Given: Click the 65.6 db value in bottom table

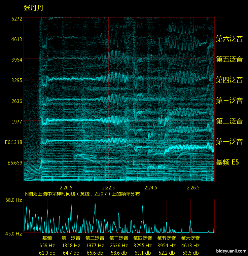Looking at the screenshot, I should point(95,253).
